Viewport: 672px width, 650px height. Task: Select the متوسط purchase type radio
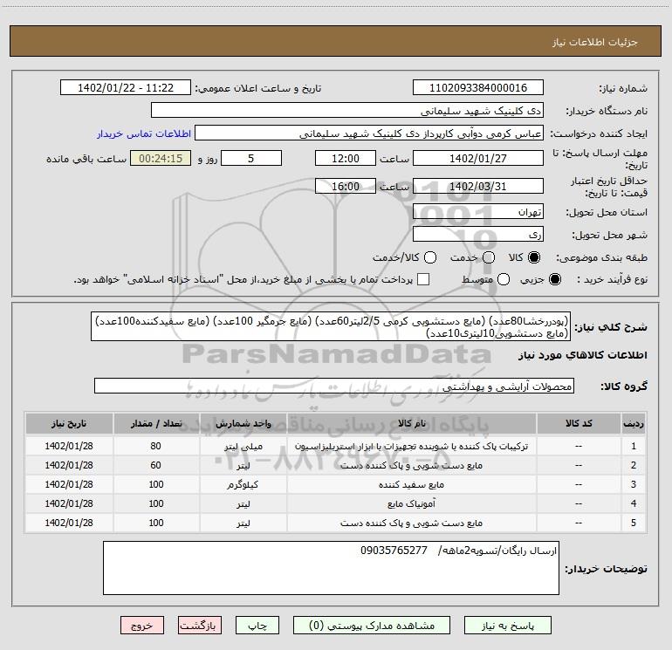click(504, 279)
